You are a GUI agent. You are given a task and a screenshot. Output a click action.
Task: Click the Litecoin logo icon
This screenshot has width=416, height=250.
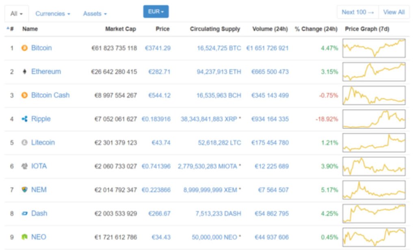[24, 142]
